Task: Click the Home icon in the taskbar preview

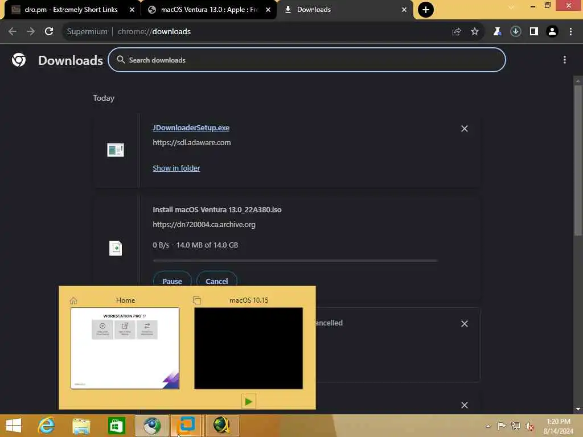Action: point(73,300)
